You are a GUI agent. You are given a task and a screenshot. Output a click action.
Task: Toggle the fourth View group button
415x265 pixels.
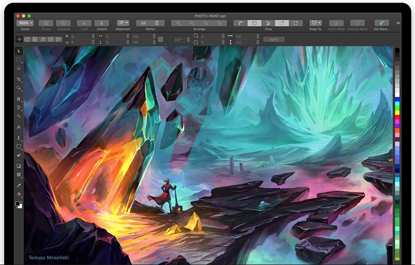282,23
